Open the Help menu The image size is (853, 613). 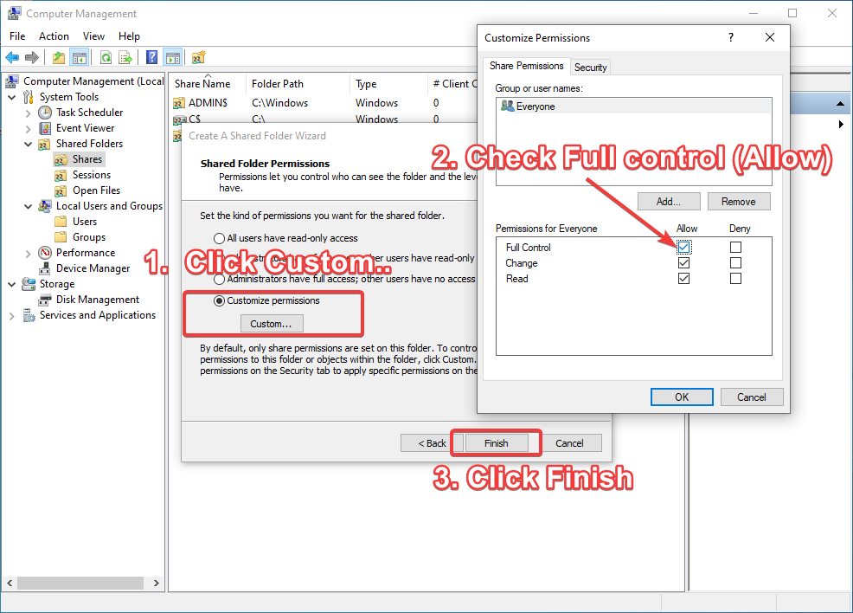click(130, 35)
